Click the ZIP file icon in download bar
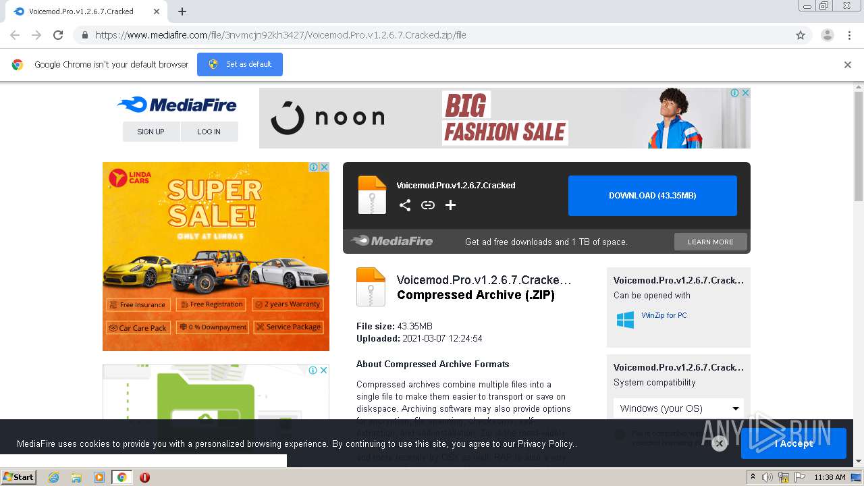The image size is (864, 486). (372, 195)
